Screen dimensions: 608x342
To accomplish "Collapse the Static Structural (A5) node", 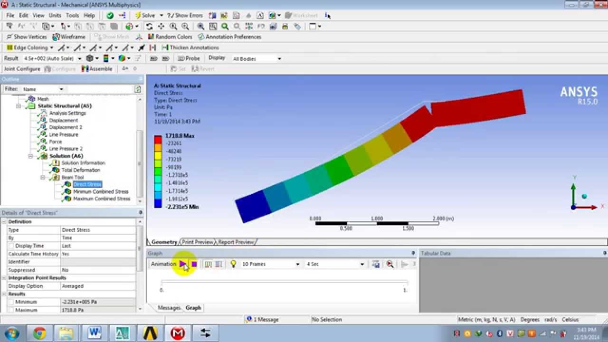I will (19, 106).
